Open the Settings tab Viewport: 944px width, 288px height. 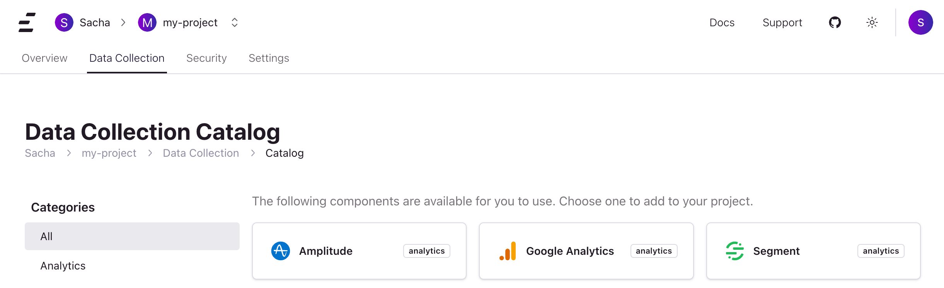pos(269,58)
